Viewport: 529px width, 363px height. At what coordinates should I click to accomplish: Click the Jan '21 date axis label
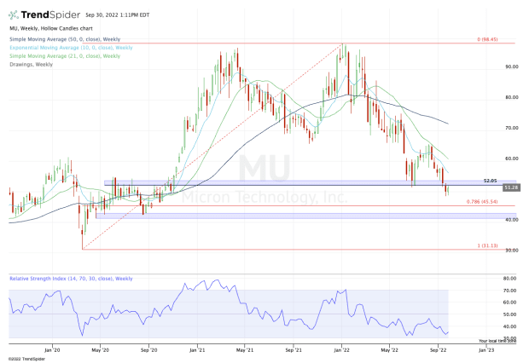pyautogui.click(x=197, y=350)
